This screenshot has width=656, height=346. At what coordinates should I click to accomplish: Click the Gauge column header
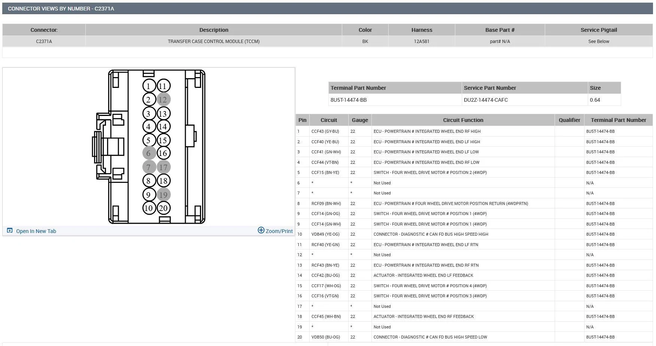point(360,120)
